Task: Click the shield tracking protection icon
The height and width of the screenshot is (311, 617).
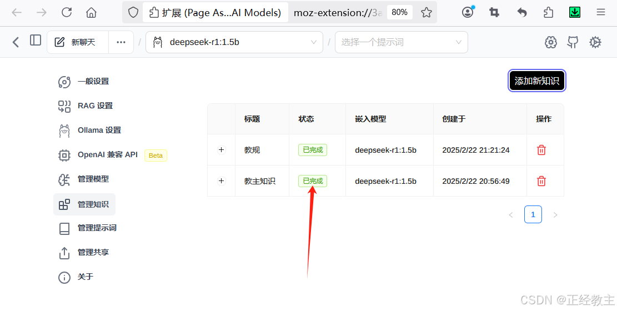Action: pos(133,13)
